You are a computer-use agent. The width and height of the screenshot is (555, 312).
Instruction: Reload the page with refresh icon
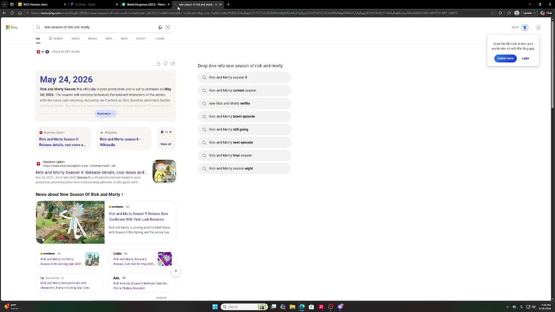click(x=12, y=13)
